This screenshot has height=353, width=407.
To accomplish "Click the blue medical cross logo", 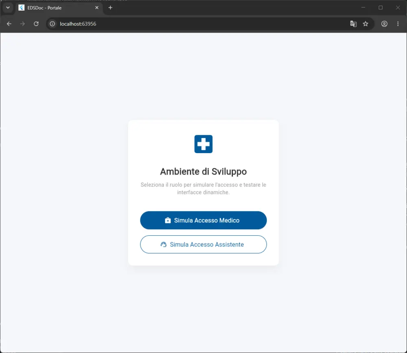I will [203, 144].
